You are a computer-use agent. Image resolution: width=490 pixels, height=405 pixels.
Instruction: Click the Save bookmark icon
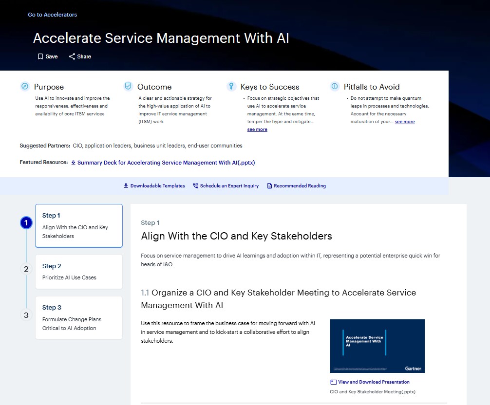click(40, 56)
